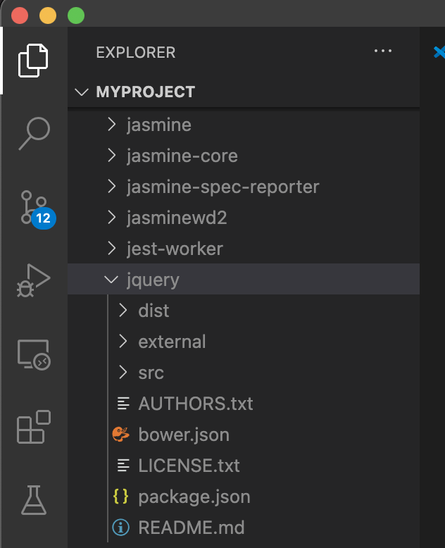Open the LICENSE.txt file
This screenshot has width=445, height=548.
[189, 466]
